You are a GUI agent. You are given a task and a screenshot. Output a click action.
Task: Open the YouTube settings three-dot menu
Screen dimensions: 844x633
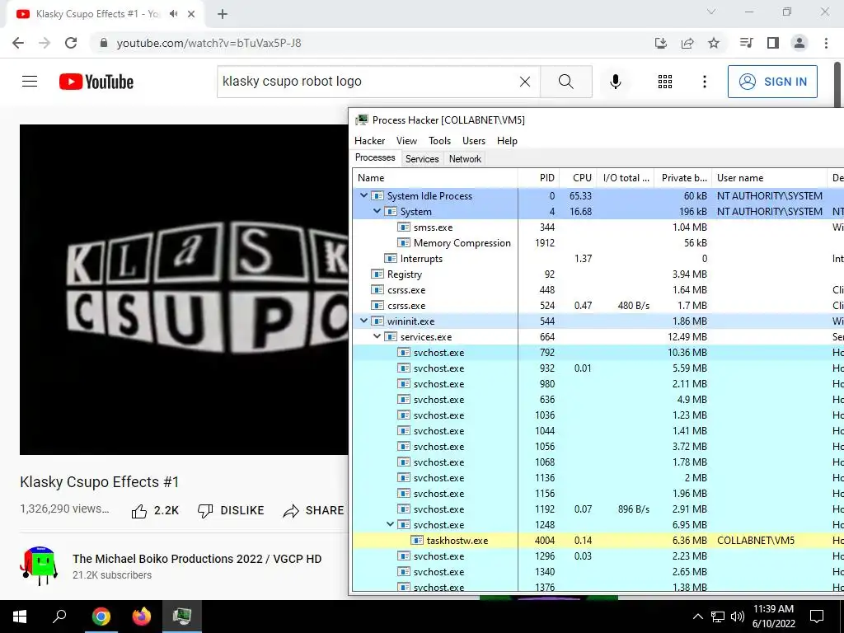coord(704,82)
